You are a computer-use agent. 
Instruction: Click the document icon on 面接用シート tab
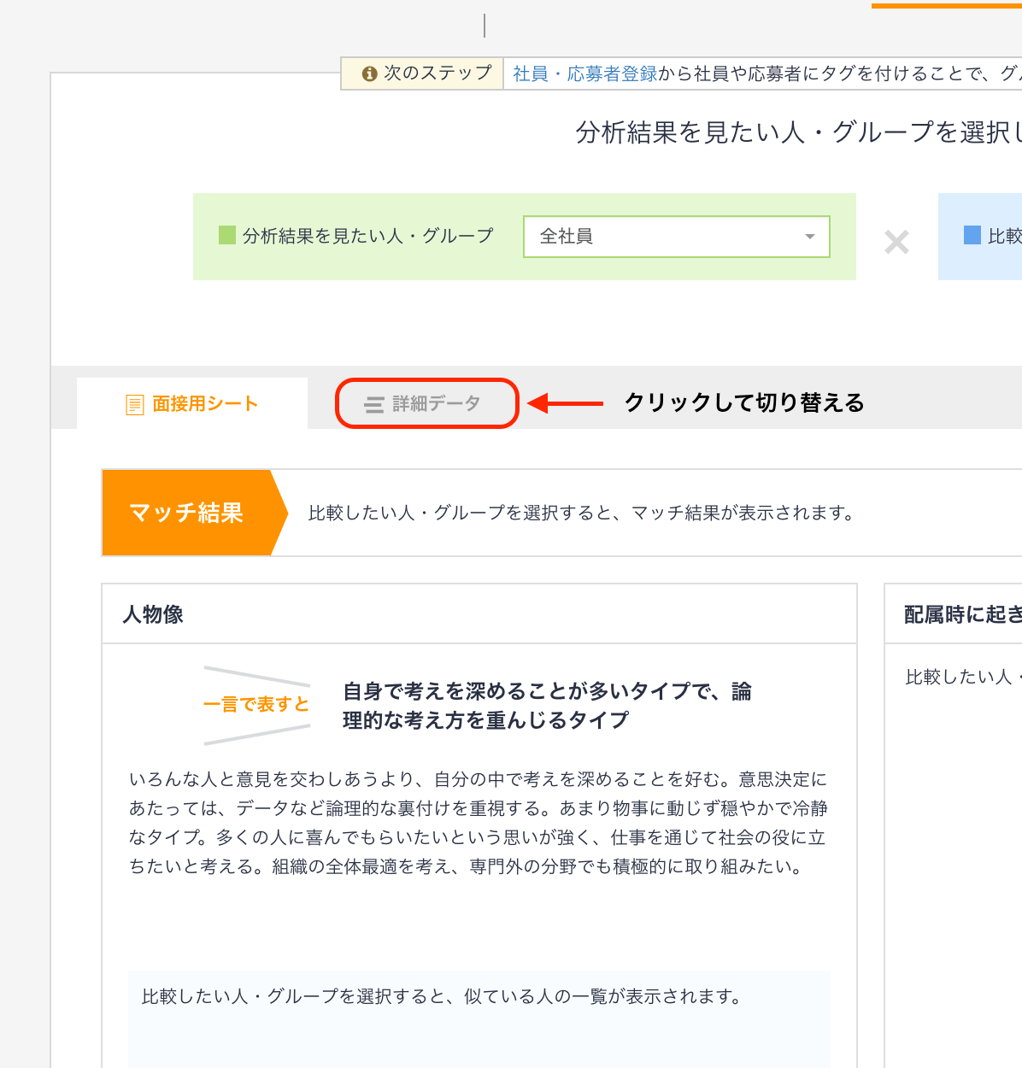(x=133, y=402)
